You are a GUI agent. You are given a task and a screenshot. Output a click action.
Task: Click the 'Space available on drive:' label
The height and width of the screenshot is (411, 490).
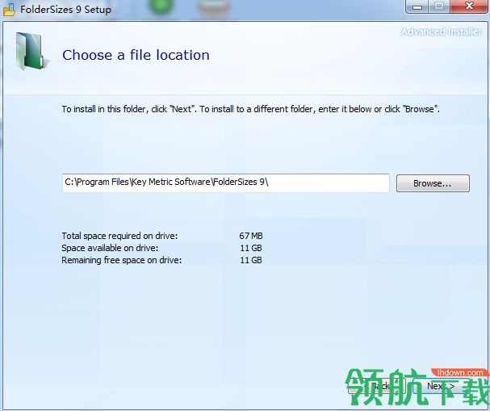click(x=110, y=248)
